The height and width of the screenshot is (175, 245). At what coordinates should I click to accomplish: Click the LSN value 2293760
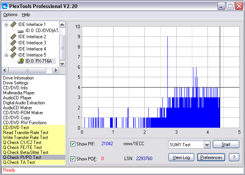pyautogui.click(x=144, y=159)
